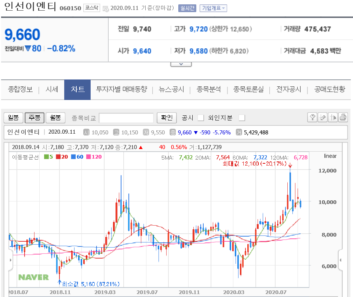Open the 종목분석 tab
353x297 pixels.
tap(209, 89)
